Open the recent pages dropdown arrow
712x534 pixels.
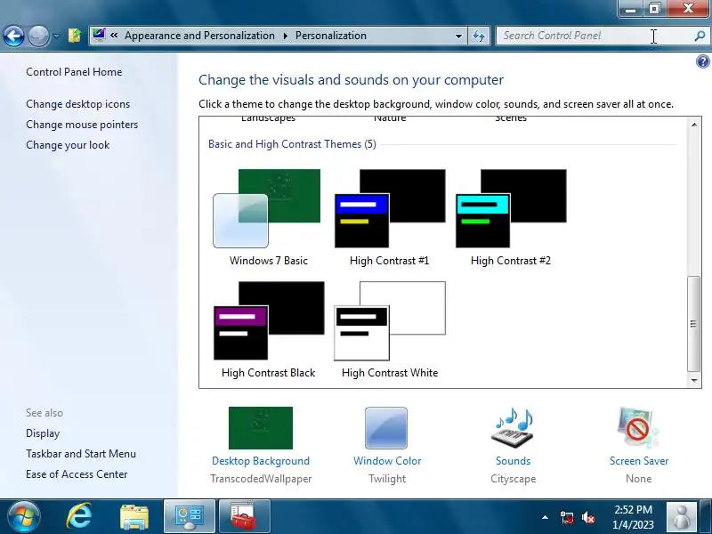point(56,36)
